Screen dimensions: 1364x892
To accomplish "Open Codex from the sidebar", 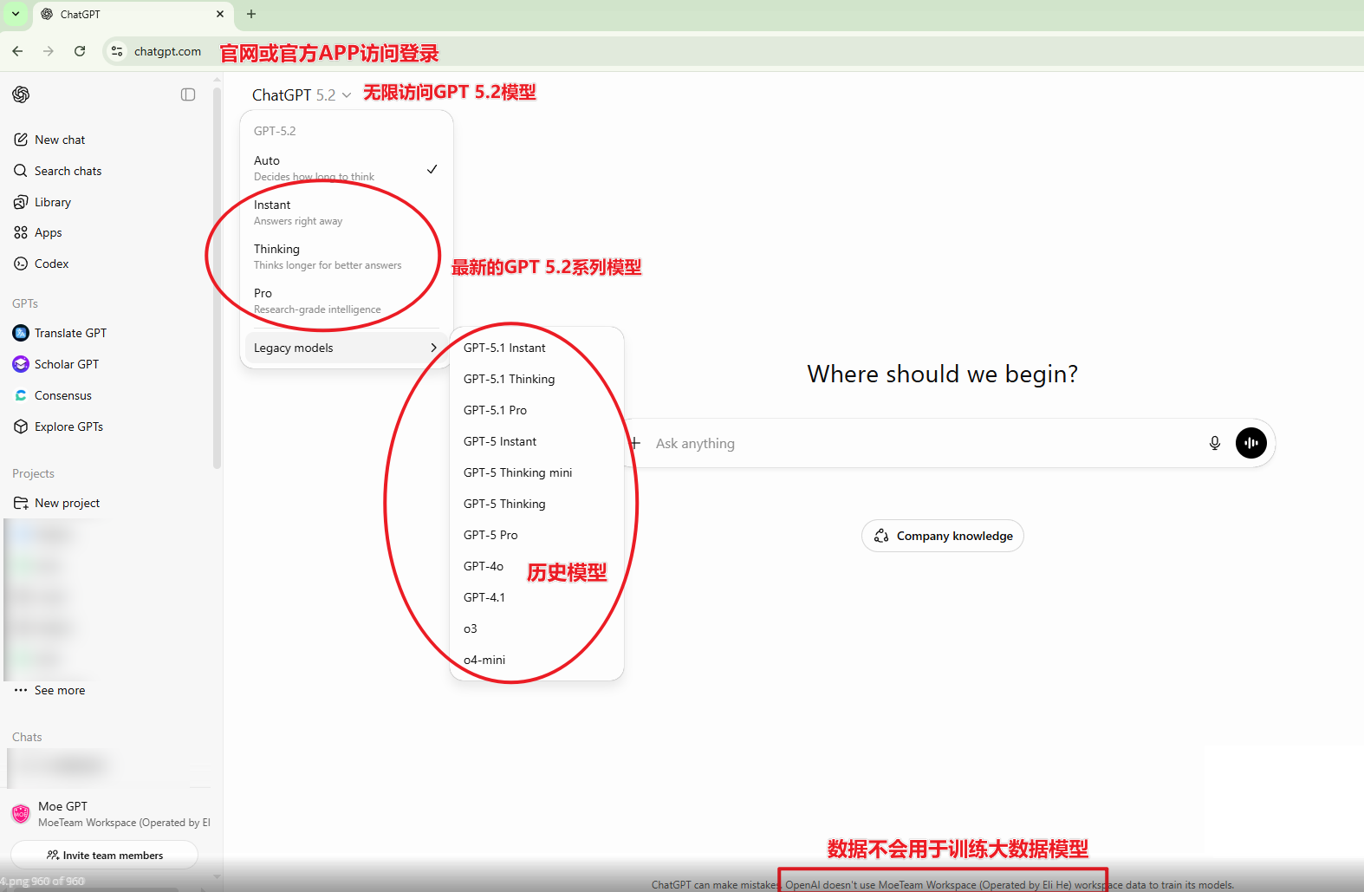I will click(51, 264).
